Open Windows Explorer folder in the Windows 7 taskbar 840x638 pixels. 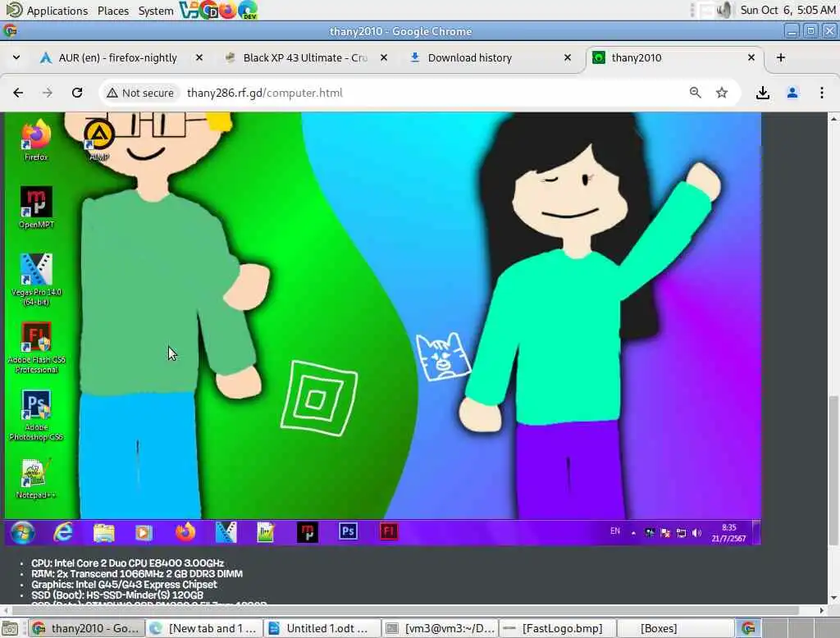(103, 532)
